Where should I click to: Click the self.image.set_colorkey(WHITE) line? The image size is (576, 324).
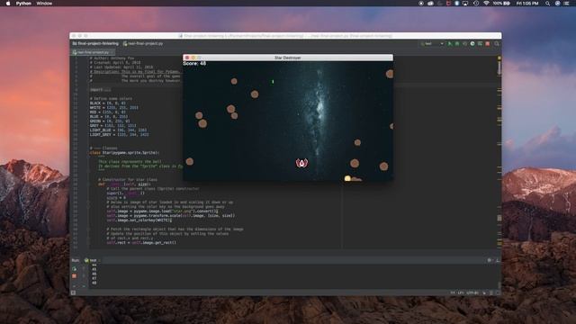(x=139, y=220)
